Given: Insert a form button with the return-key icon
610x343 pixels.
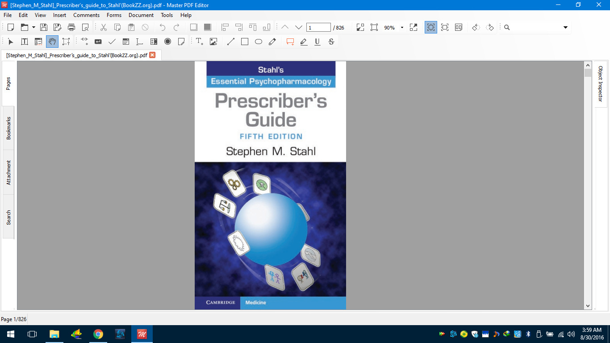Looking at the screenshot, I should point(98,42).
